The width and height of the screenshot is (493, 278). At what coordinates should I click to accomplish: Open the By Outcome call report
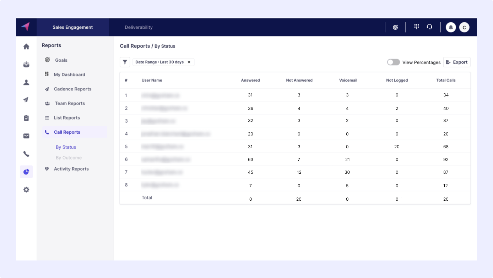[69, 158]
